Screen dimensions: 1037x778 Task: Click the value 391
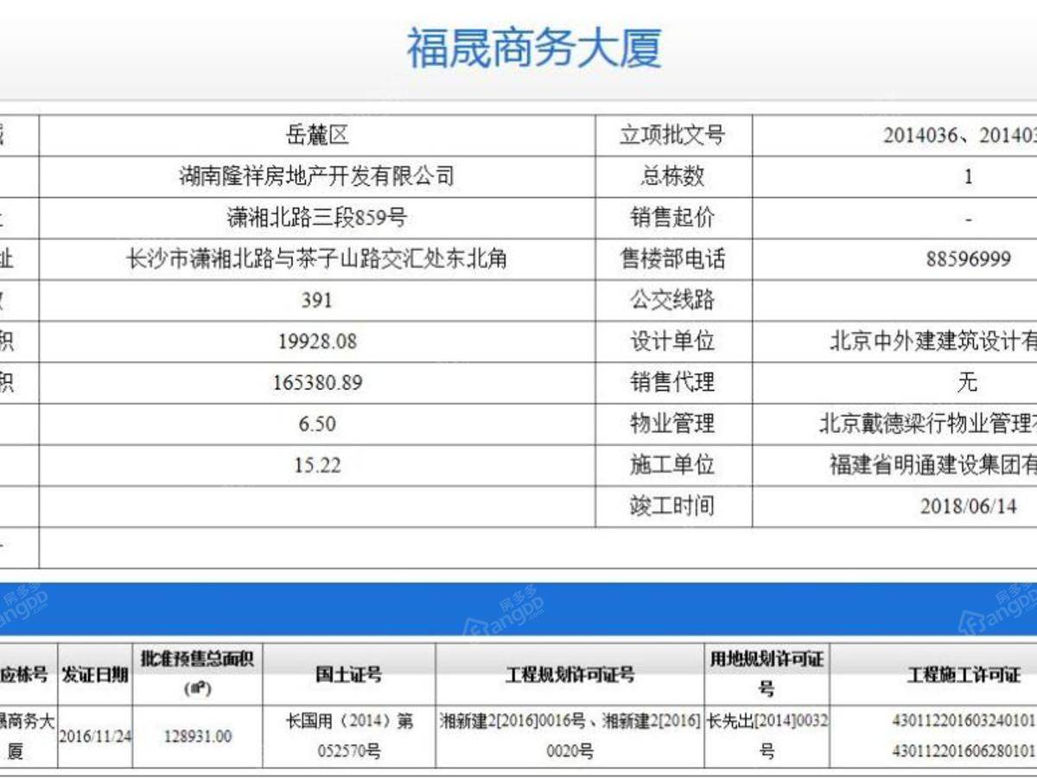[316, 301]
